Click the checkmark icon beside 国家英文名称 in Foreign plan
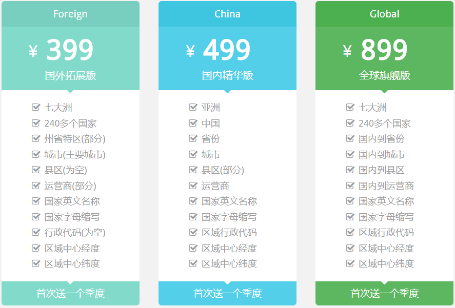Image resolution: width=455 pixels, height=308 pixels. (35, 201)
